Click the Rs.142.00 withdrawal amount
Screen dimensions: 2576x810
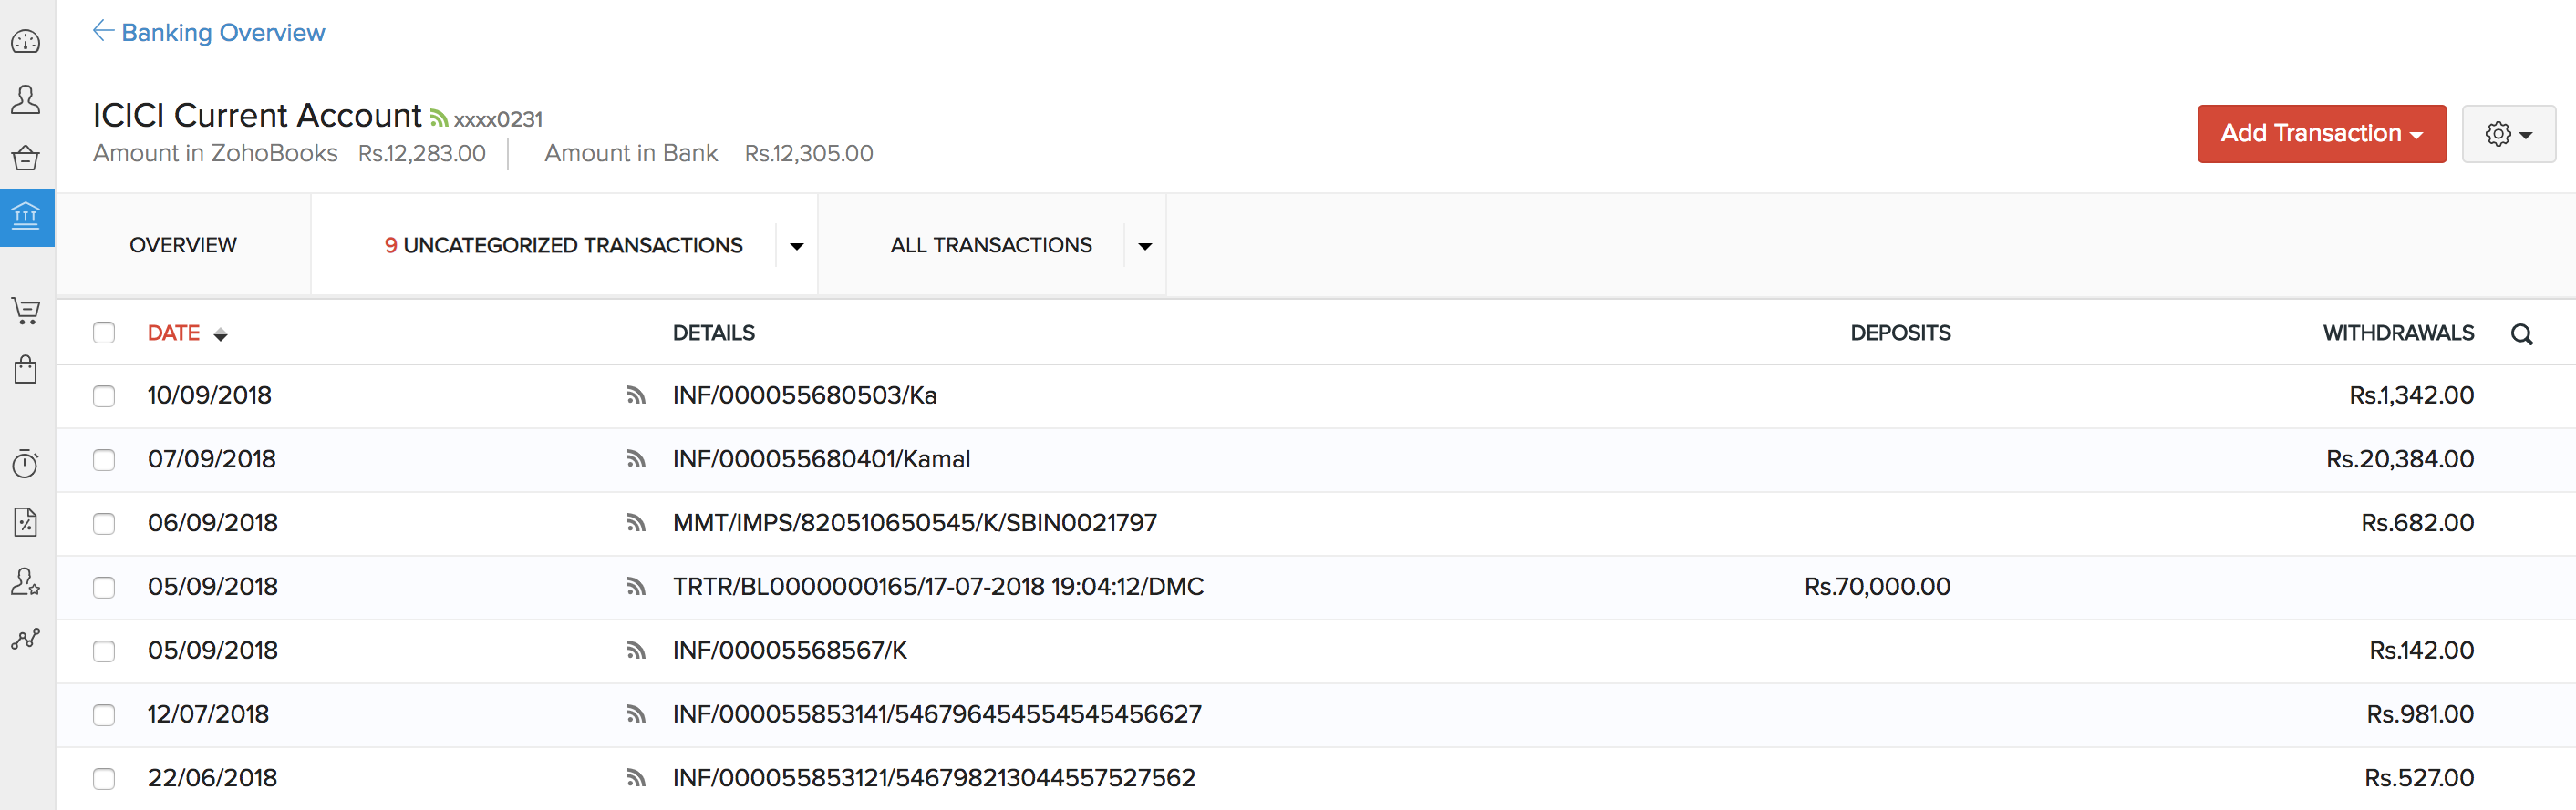[2421, 651]
